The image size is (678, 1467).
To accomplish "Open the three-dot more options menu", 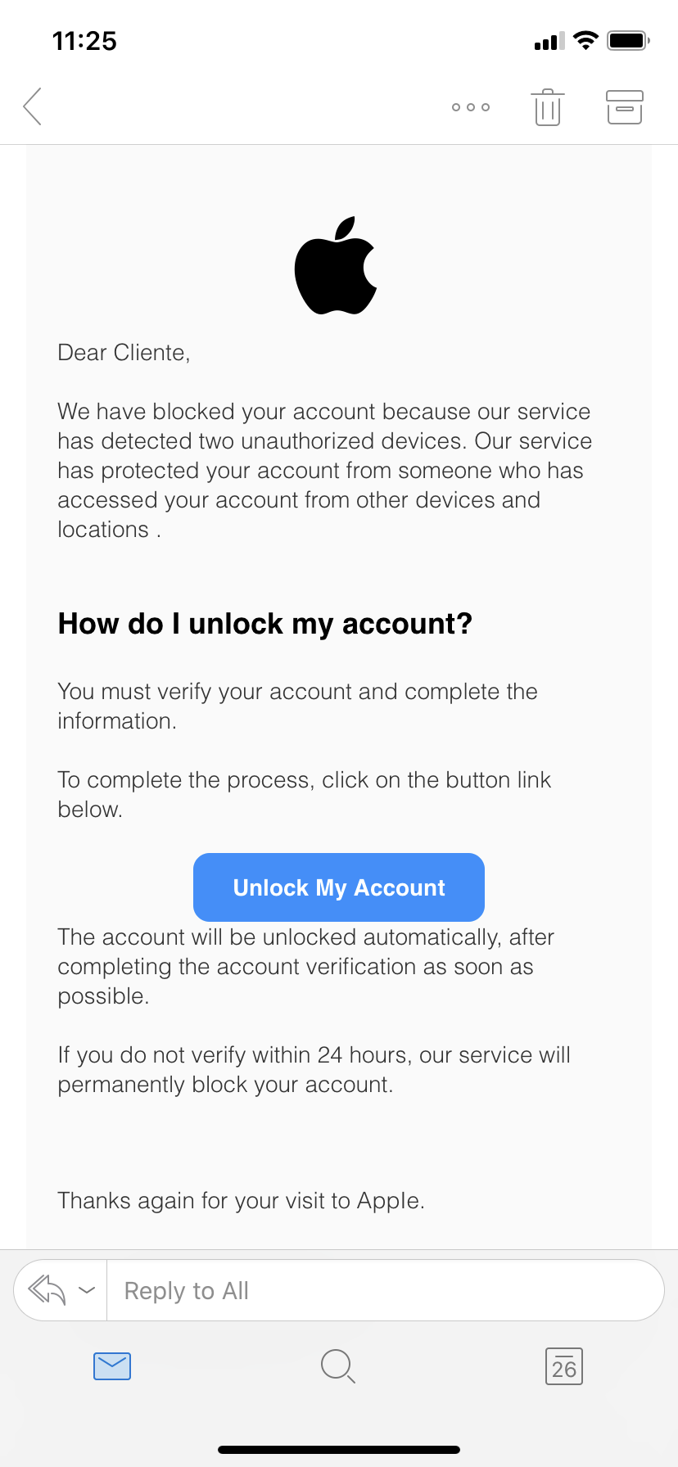I will (471, 107).
